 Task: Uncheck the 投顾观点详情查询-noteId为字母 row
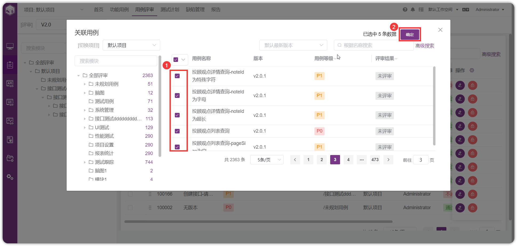(x=177, y=96)
